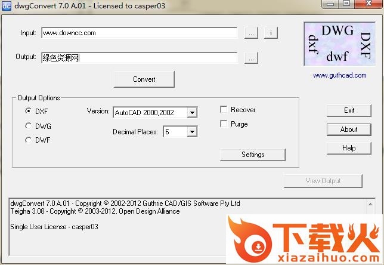
Task: Click into the Input path field
Action: 139,33
